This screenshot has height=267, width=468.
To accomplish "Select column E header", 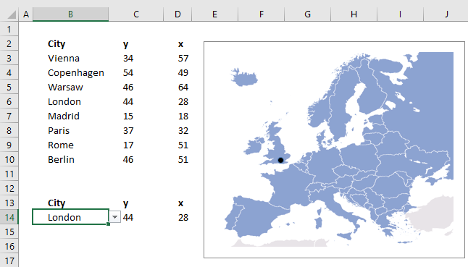I will click(214, 14).
